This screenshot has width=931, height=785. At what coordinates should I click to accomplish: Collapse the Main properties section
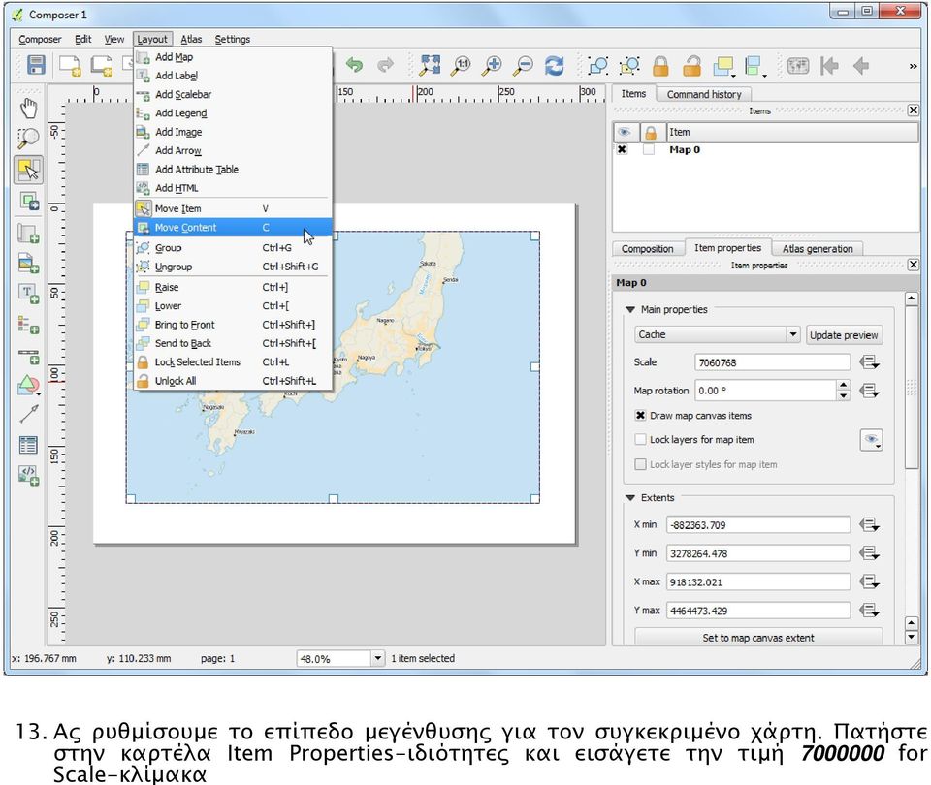tap(630, 310)
